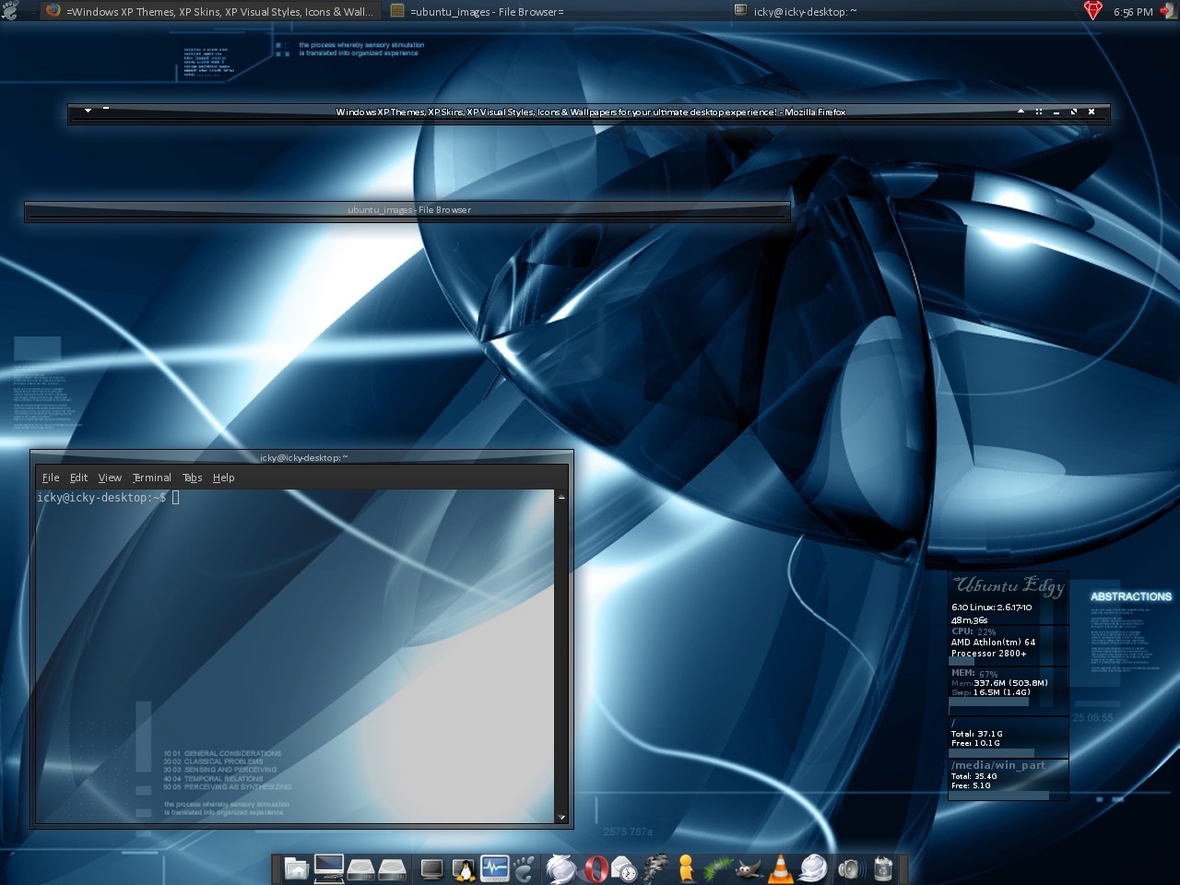Click terminal scrollbar up arrow
Image resolution: width=1180 pixels, height=885 pixels.
tap(561, 497)
